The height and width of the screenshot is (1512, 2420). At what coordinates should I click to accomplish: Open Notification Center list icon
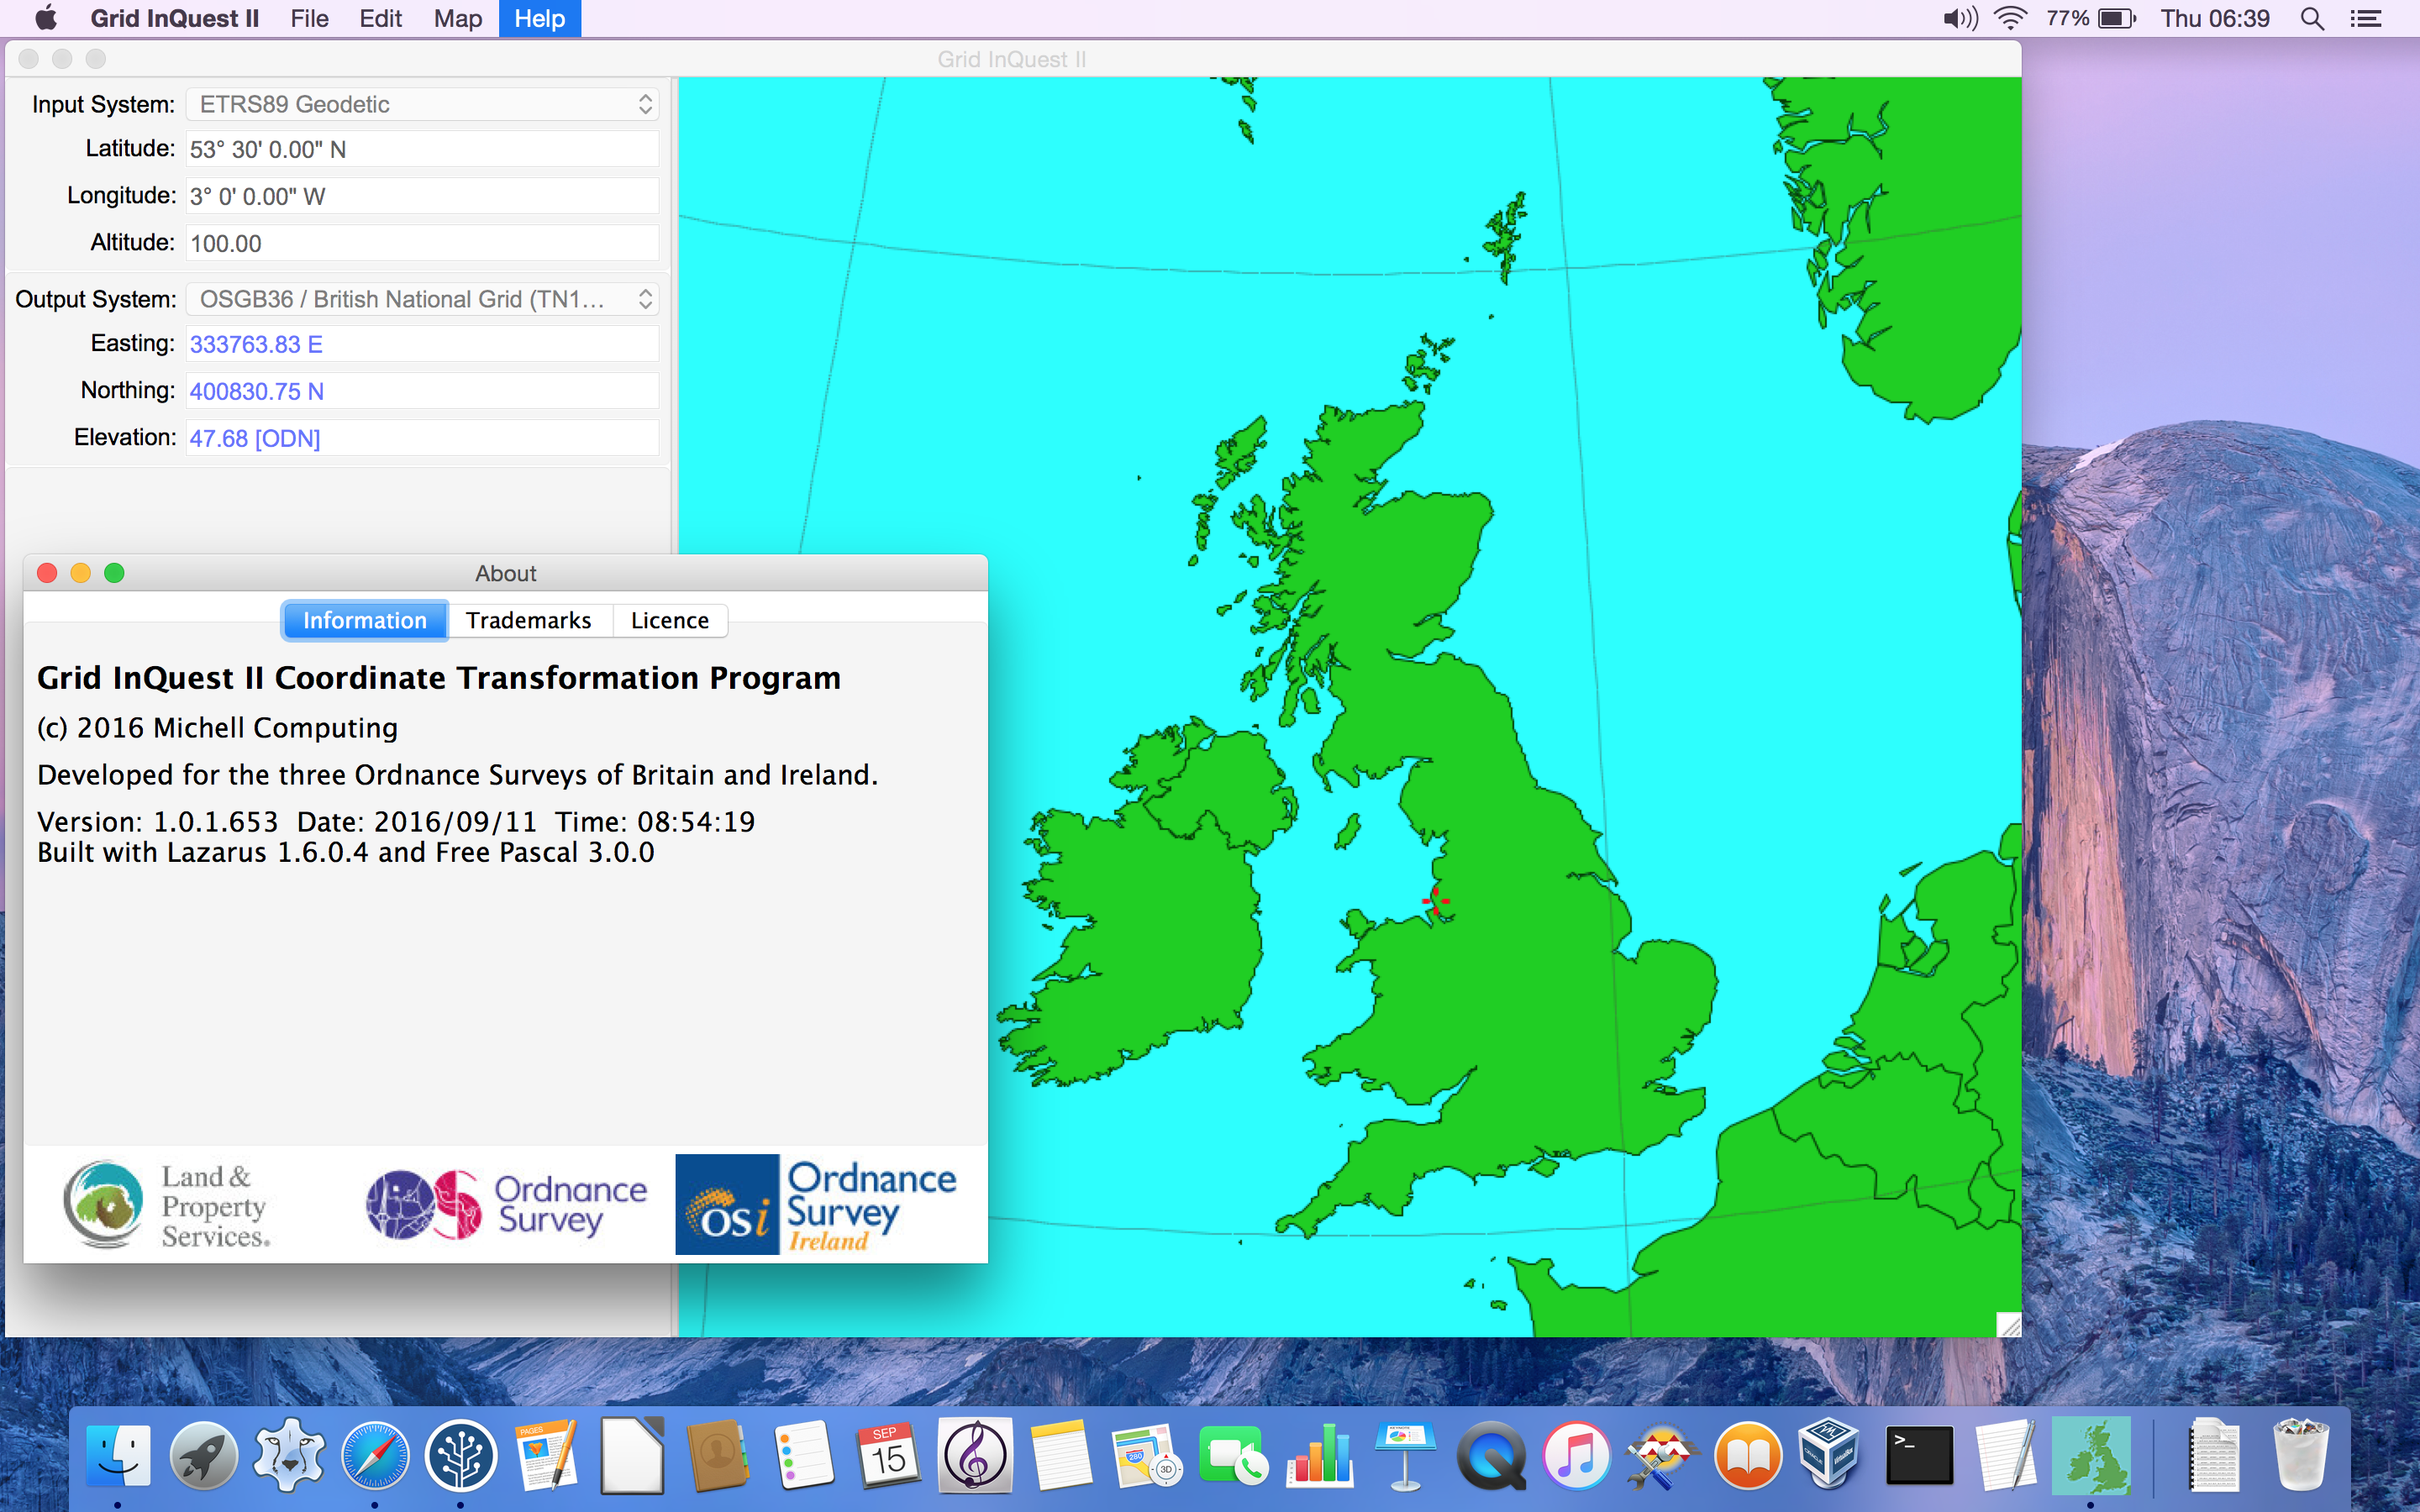point(2366,18)
